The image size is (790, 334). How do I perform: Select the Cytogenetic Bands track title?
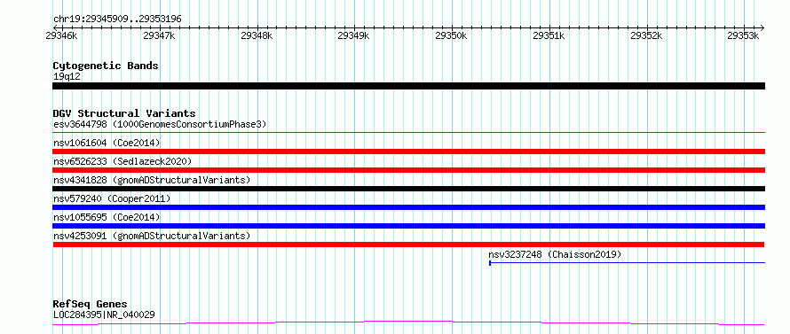106,66
